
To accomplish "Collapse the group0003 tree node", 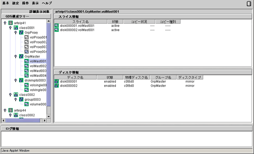I will [16, 99].
